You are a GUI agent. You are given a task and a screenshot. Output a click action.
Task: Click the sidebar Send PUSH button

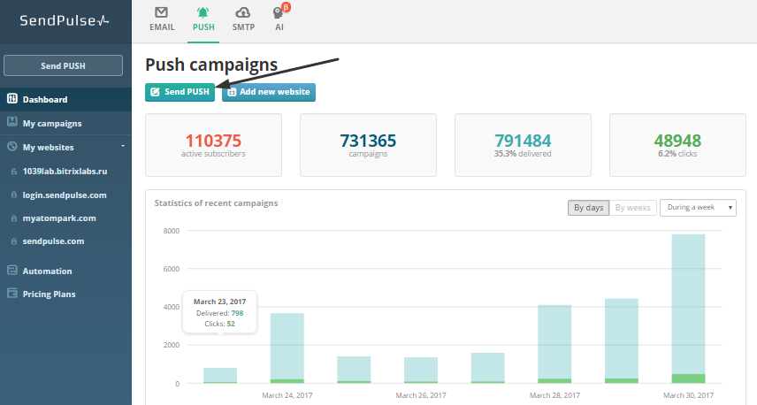click(x=64, y=65)
